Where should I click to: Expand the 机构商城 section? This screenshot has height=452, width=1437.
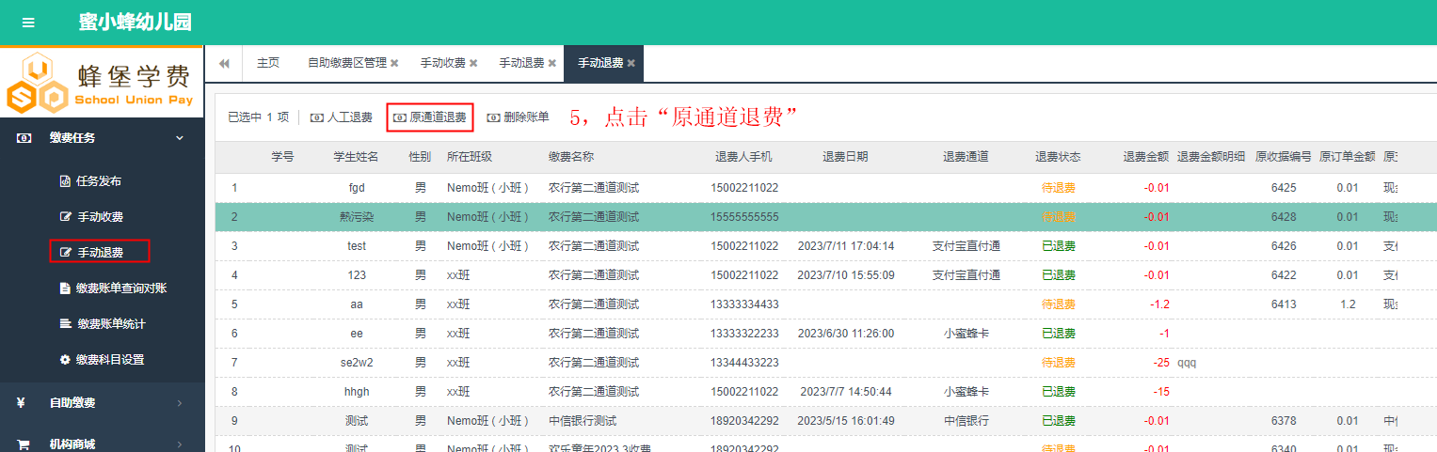102,444
